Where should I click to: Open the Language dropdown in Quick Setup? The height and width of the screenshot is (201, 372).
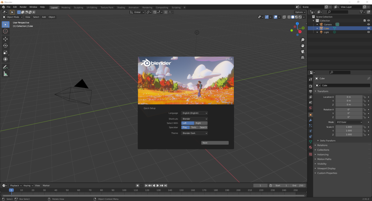click(x=194, y=113)
